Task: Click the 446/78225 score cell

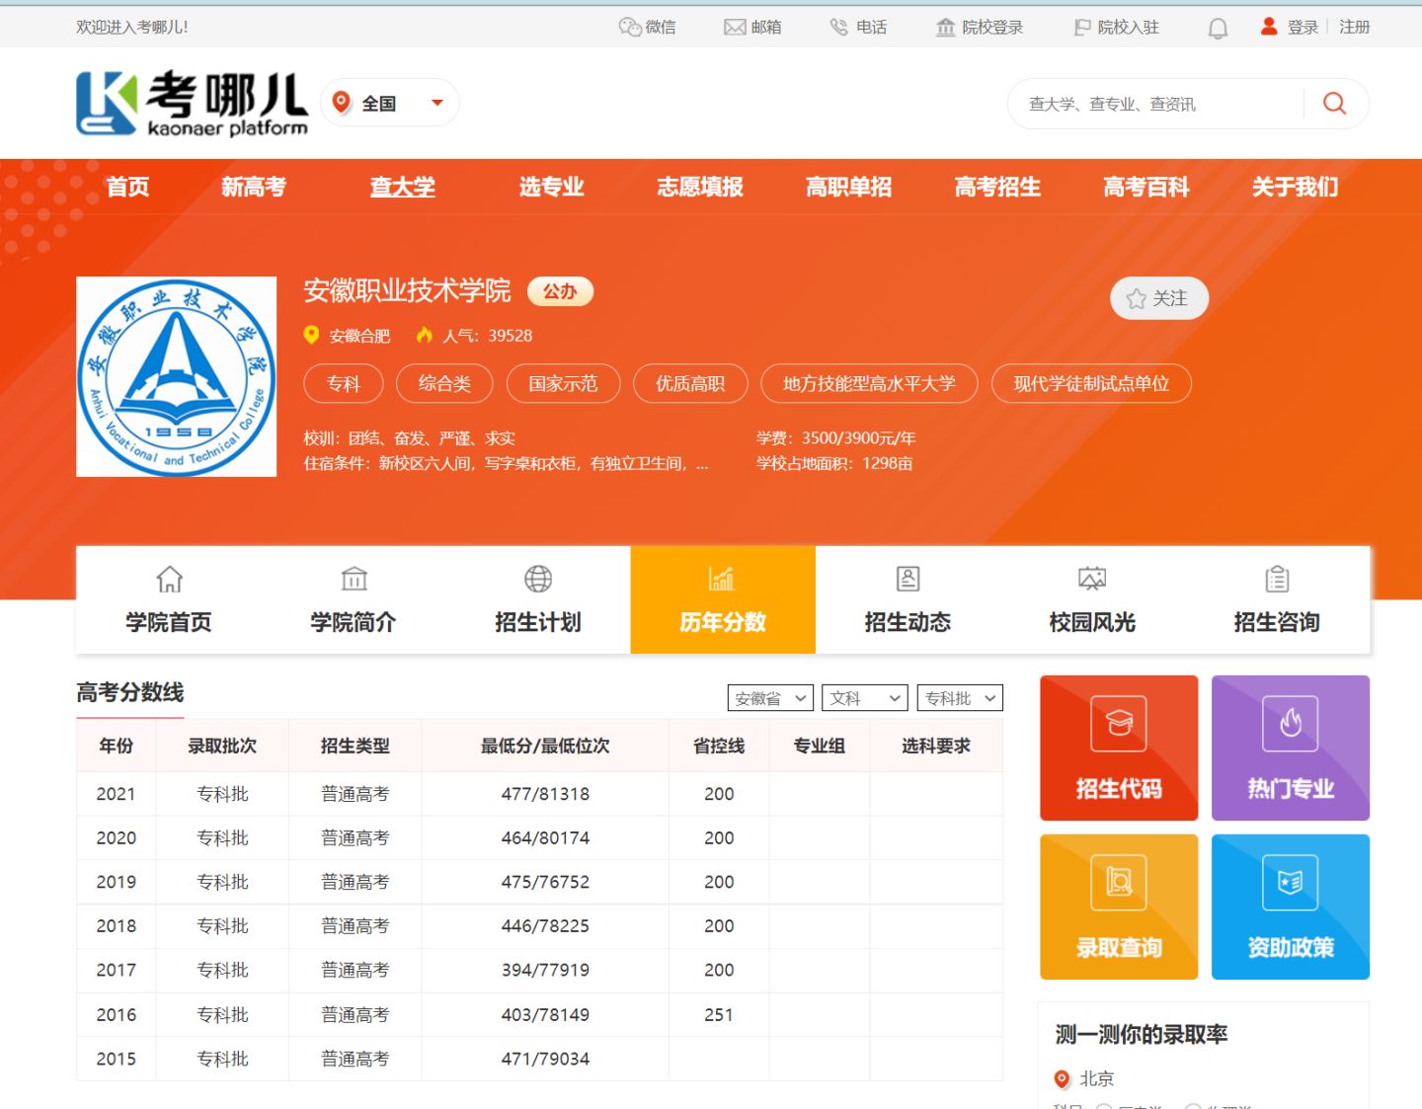Action: click(x=545, y=926)
